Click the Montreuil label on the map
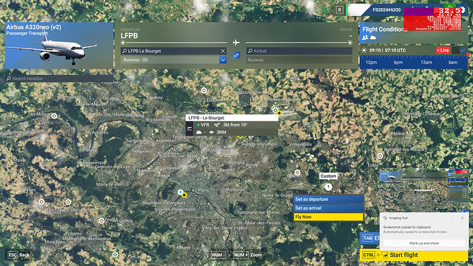Image resolution: width=473 pixels, height=266 pixels. pos(234,190)
